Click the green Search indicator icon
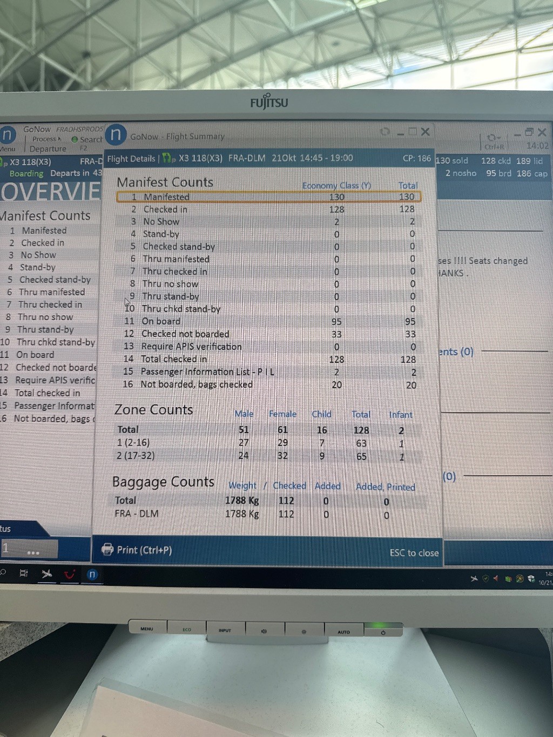This screenshot has width=553, height=737. (x=75, y=139)
